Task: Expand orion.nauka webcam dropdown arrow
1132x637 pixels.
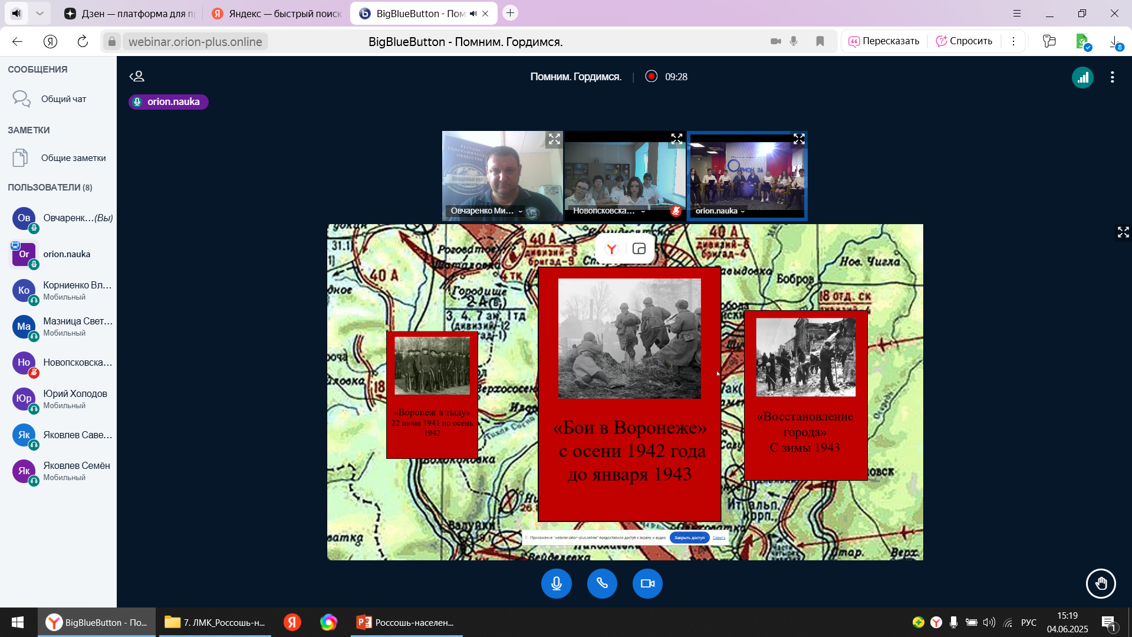Action: point(743,211)
